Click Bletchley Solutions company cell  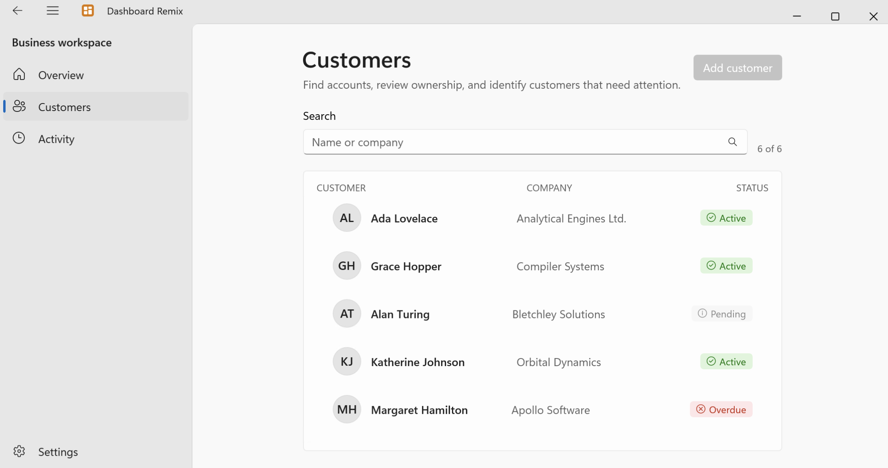(559, 314)
